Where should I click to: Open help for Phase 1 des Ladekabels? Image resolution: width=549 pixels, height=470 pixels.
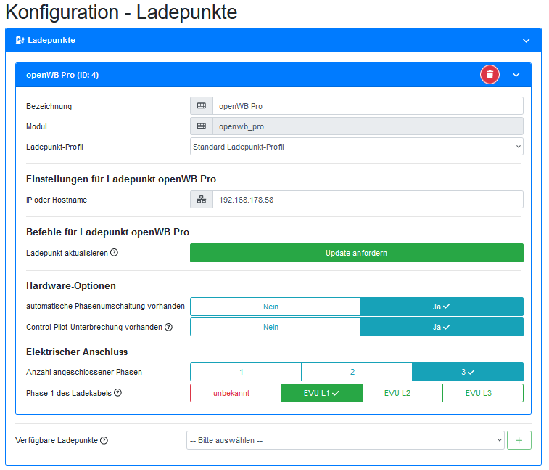[x=118, y=393]
